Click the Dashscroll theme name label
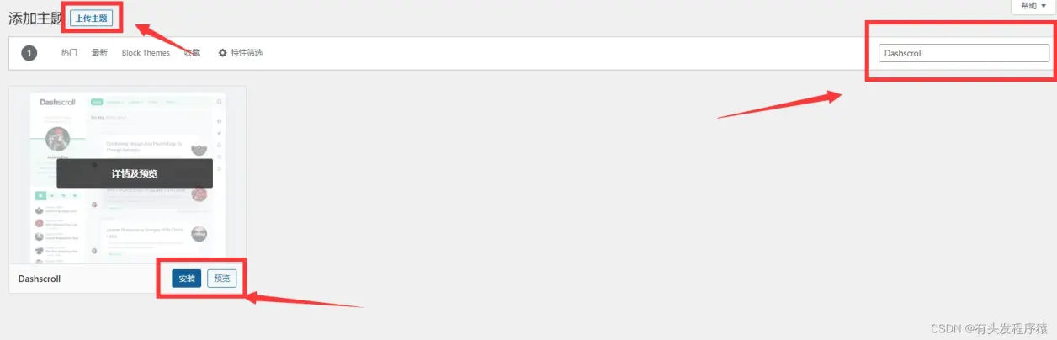 pos(40,279)
